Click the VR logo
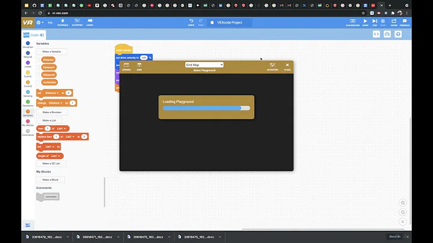 [x=28, y=22]
